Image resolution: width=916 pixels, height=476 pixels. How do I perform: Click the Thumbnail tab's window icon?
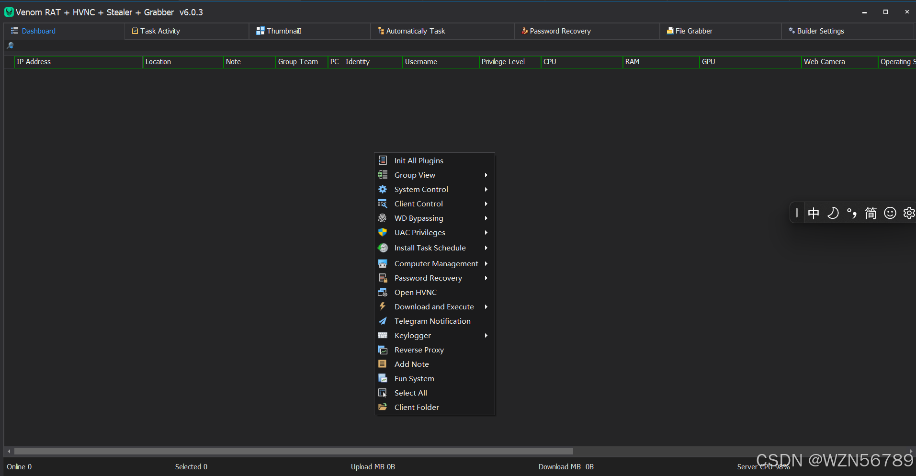click(260, 31)
